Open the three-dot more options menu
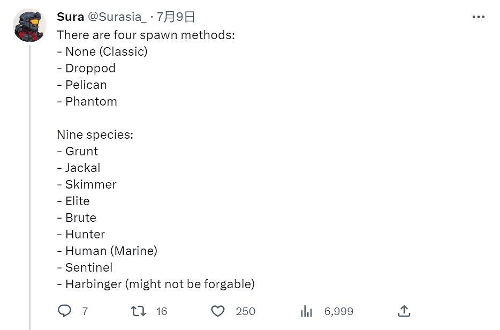This screenshot has height=330, width=500. tap(478, 17)
